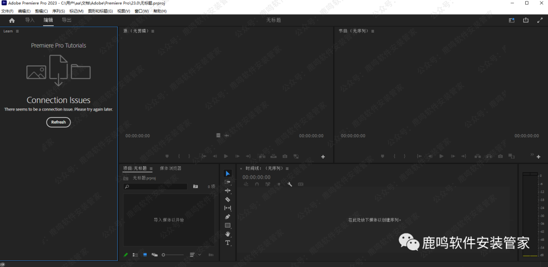Click Source monitor Step Forward button

pos(237,157)
